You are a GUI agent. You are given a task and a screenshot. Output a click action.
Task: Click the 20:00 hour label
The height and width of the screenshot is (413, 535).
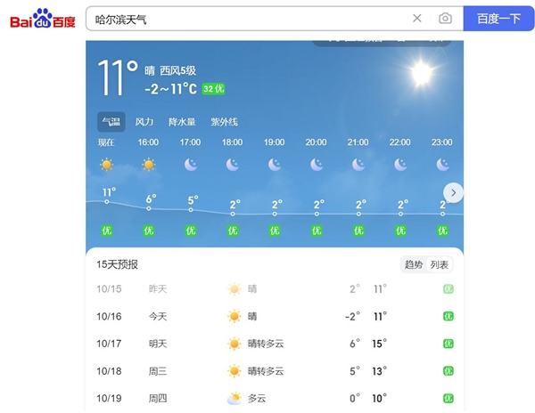tap(316, 142)
